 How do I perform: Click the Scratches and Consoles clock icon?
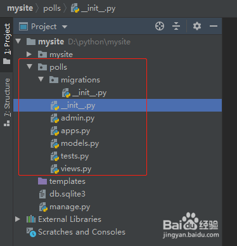[x=31, y=232]
